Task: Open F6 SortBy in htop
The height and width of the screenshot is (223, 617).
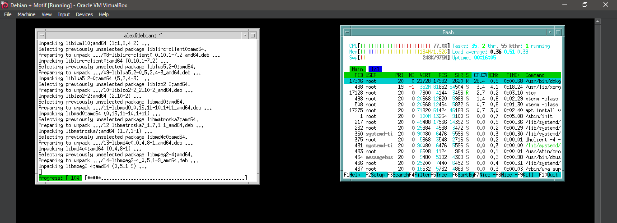Action: pyautogui.click(x=463, y=175)
